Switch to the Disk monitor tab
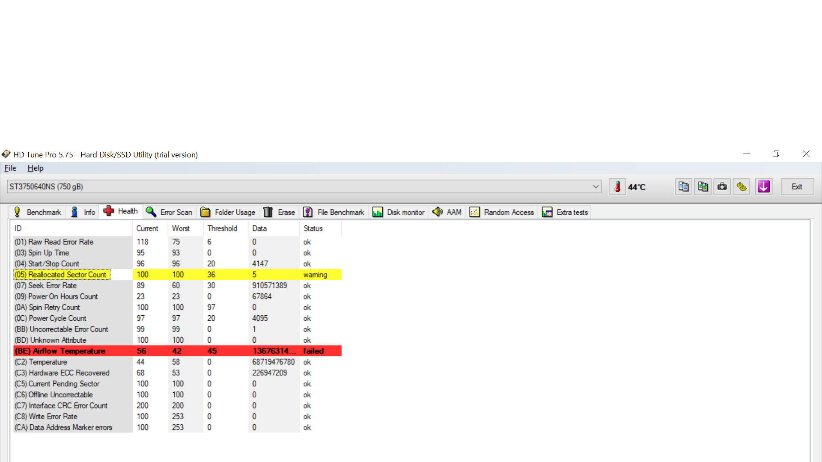 pyautogui.click(x=399, y=212)
